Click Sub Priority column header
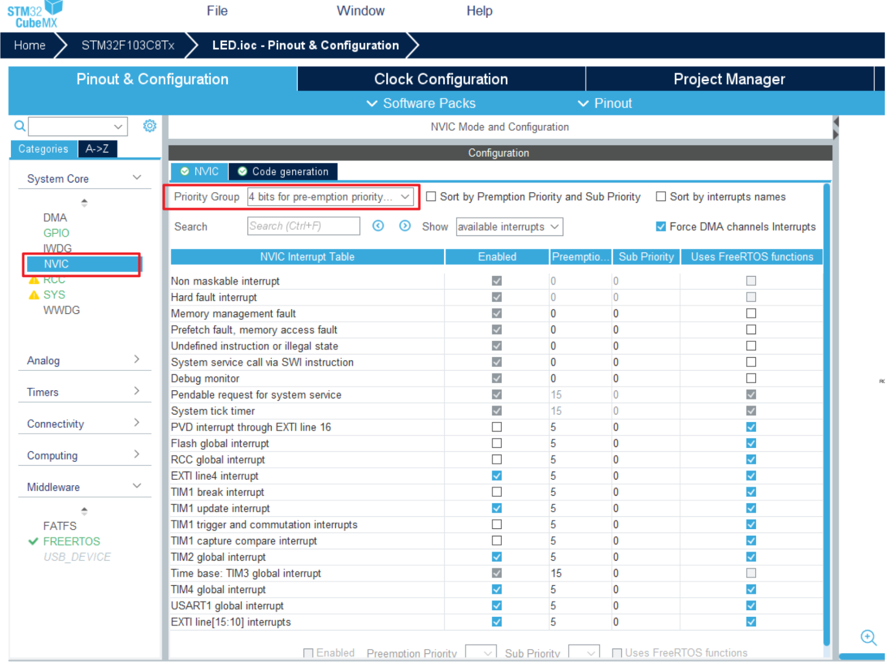Image resolution: width=895 pixels, height=668 pixels. (x=646, y=257)
